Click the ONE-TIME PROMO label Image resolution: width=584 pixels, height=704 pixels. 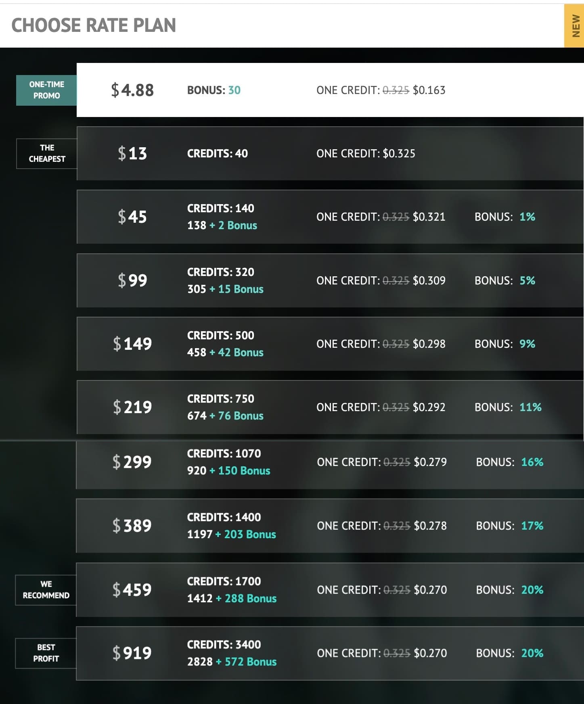(x=46, y=90)
